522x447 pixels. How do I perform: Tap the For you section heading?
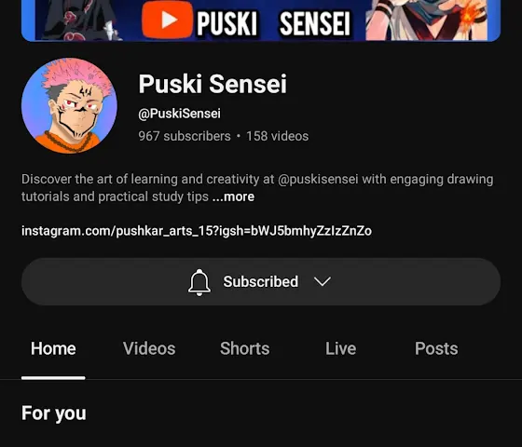54,413
